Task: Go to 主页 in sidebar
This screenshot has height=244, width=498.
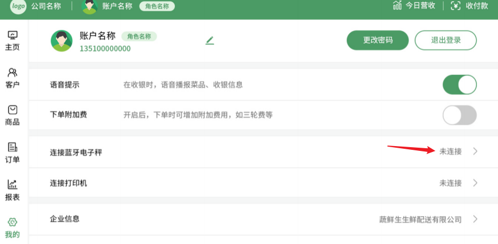Action: click(x=12, y=41)
